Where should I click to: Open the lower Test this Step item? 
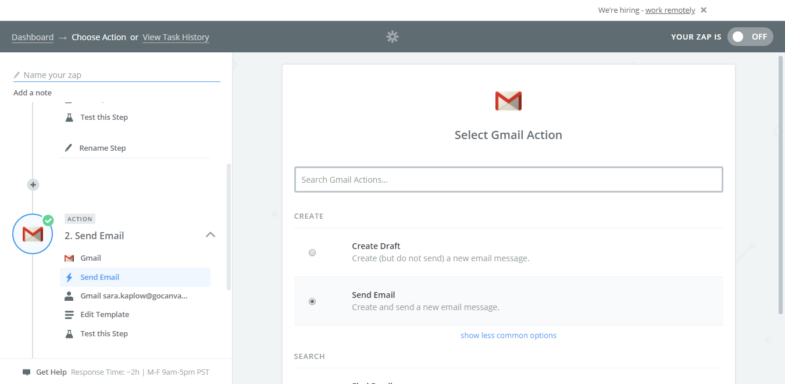click(104, 334)
